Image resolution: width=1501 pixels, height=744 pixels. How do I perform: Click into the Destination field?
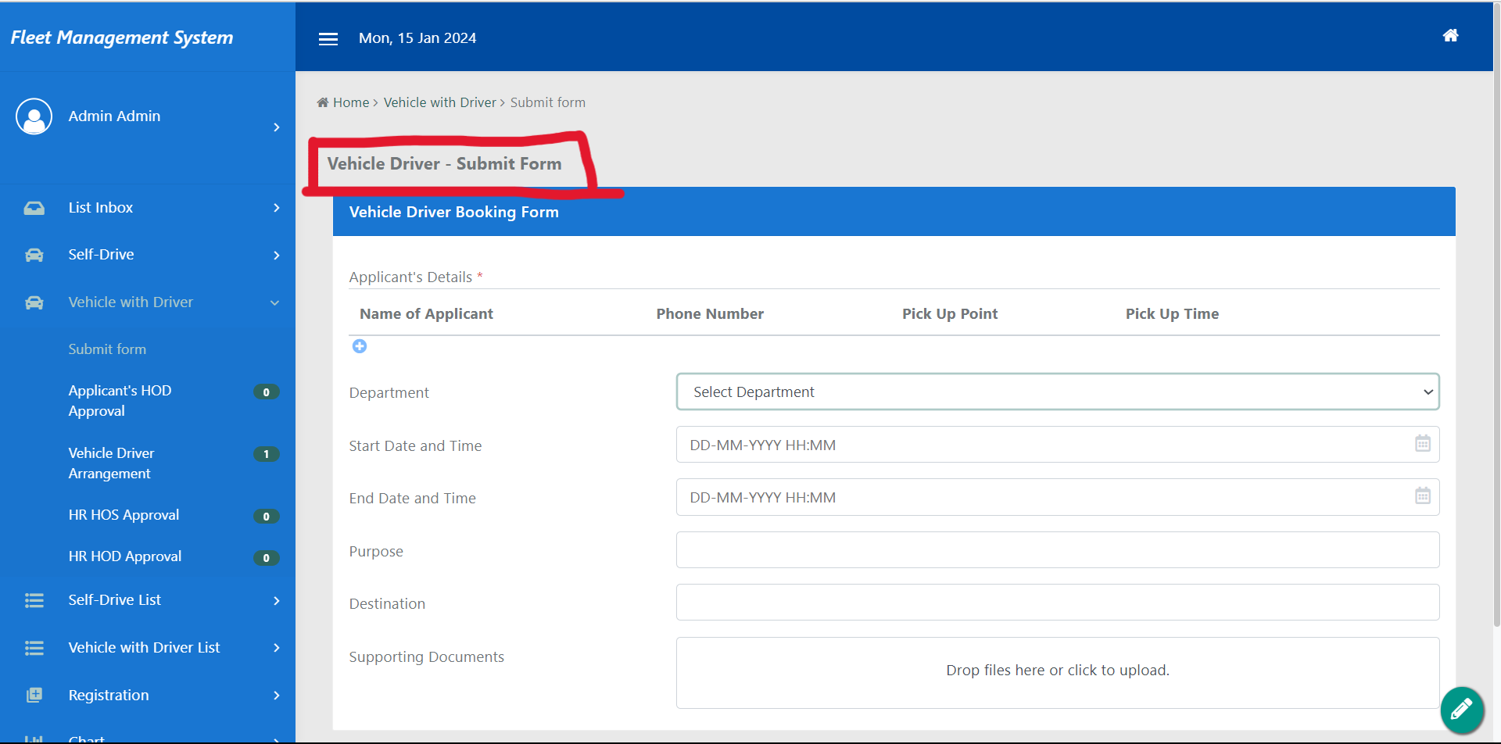click(x=1058, y=603)
